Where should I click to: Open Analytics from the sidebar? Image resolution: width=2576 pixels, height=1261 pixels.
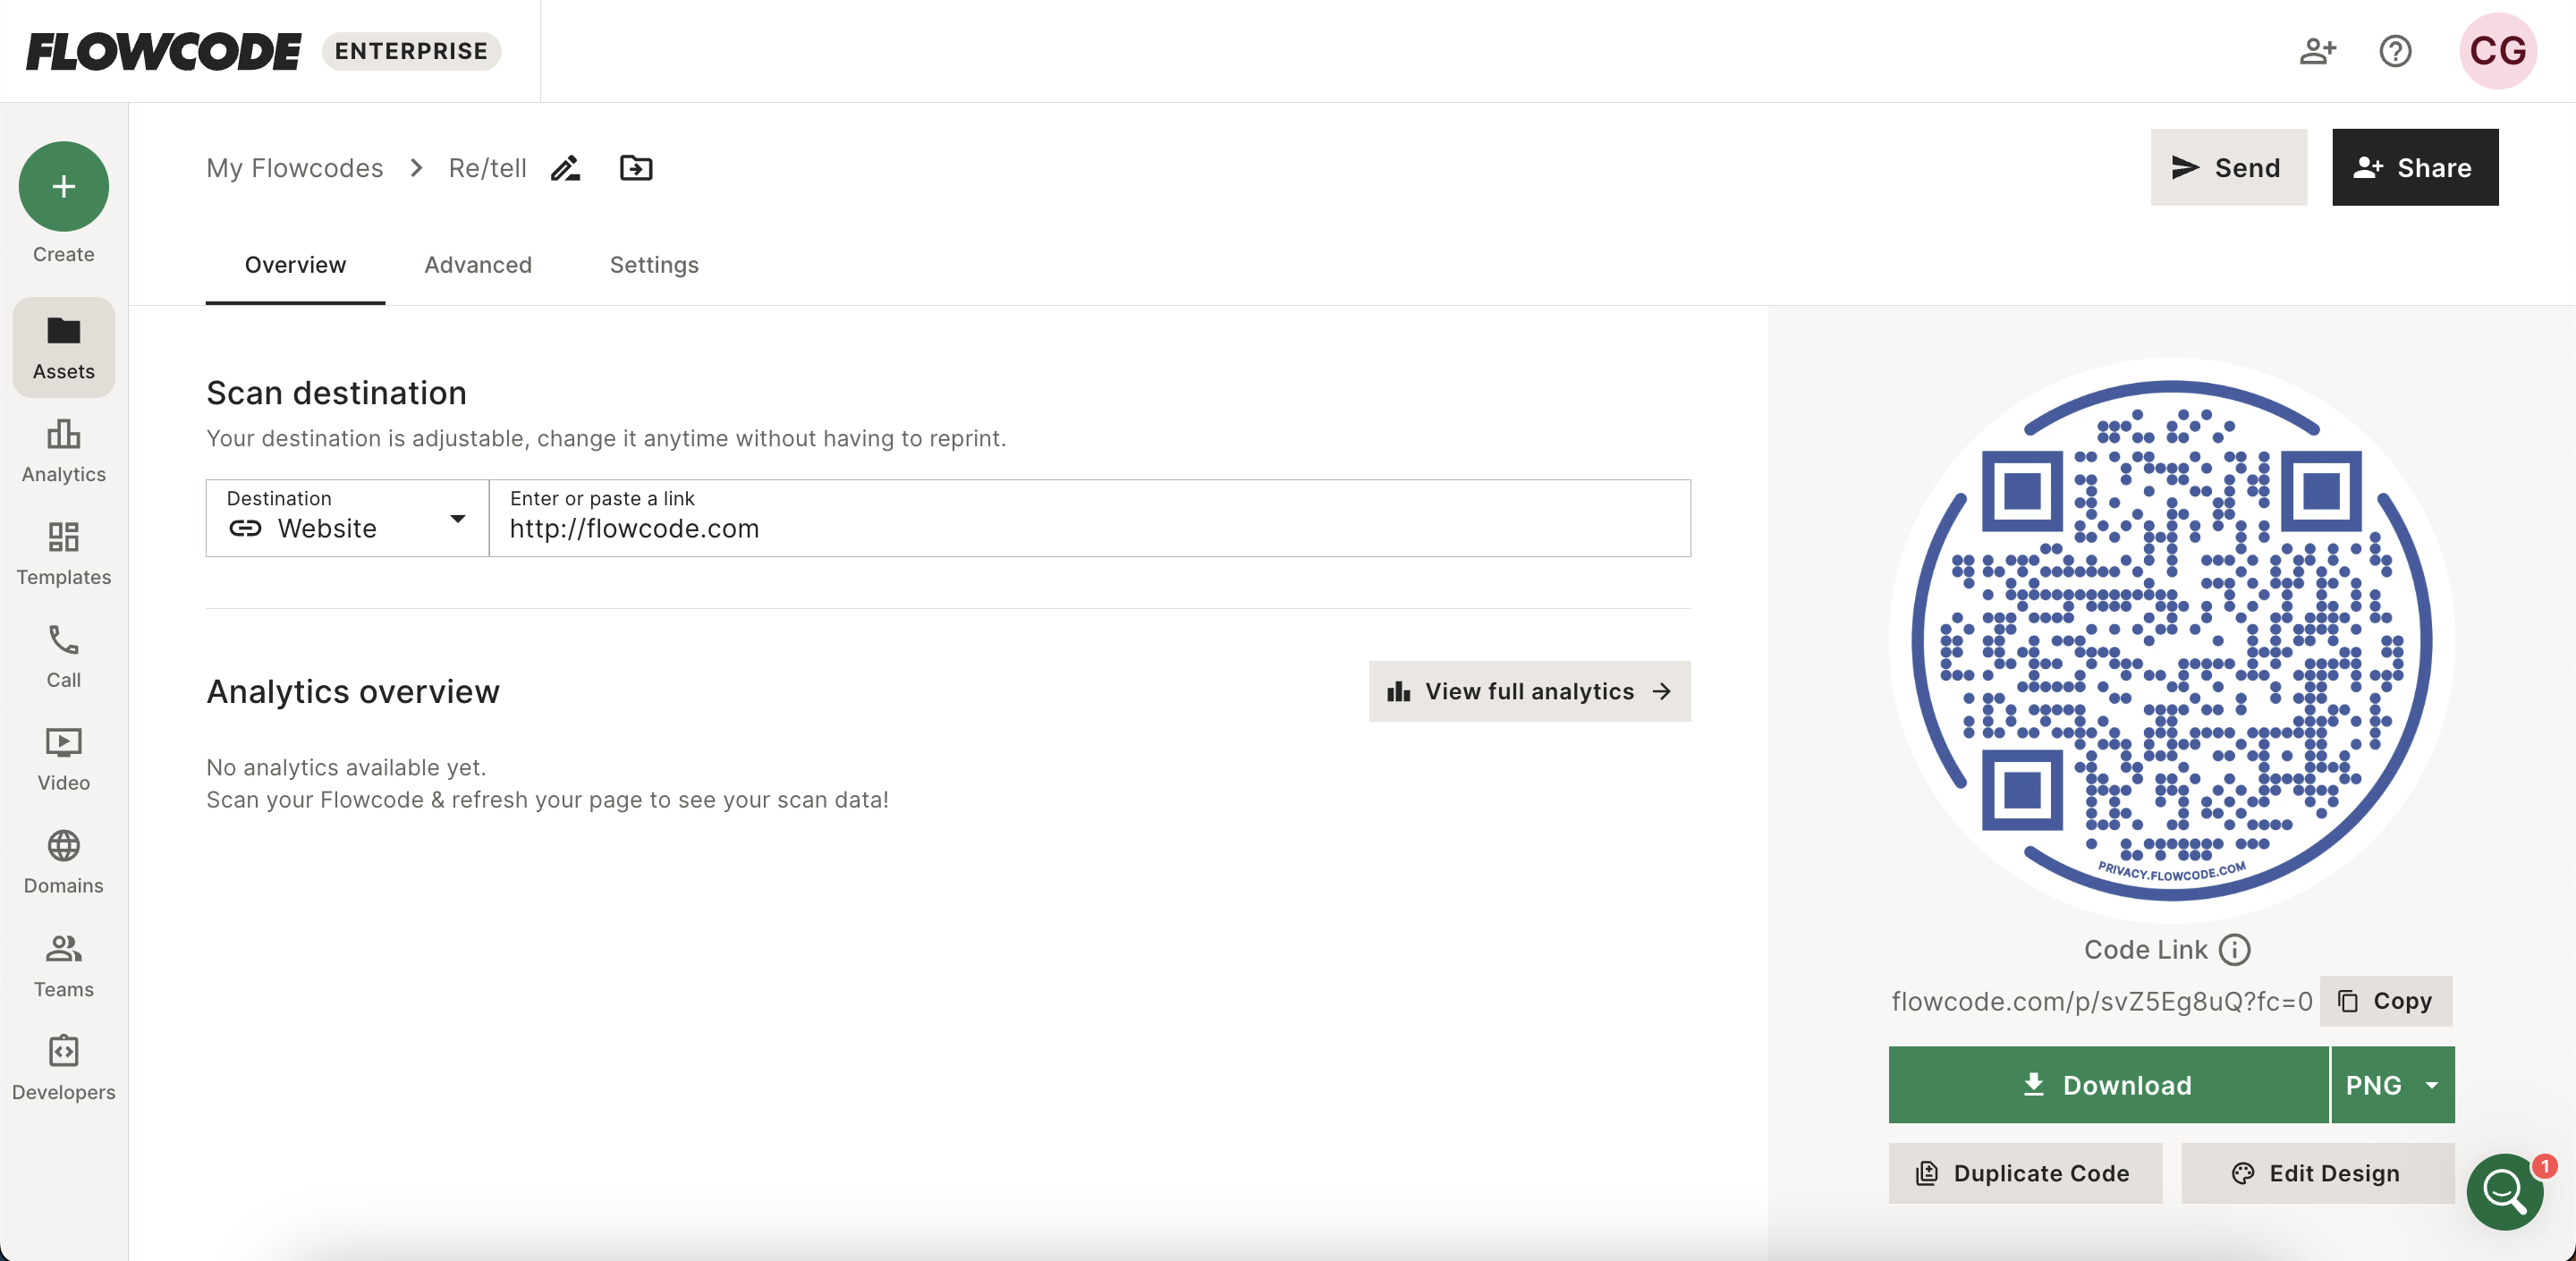pos(63,451)
